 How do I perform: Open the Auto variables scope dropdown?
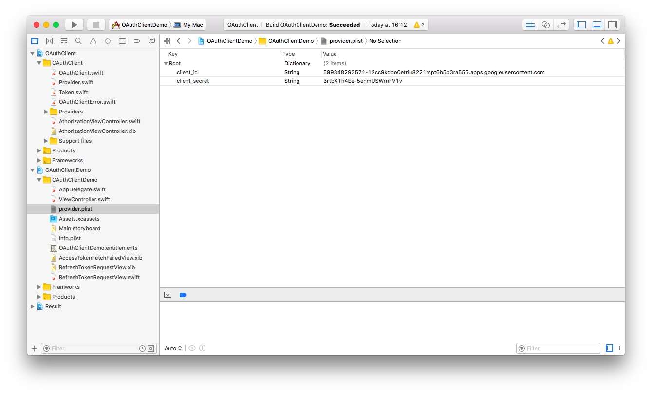[x=173, y=348]
